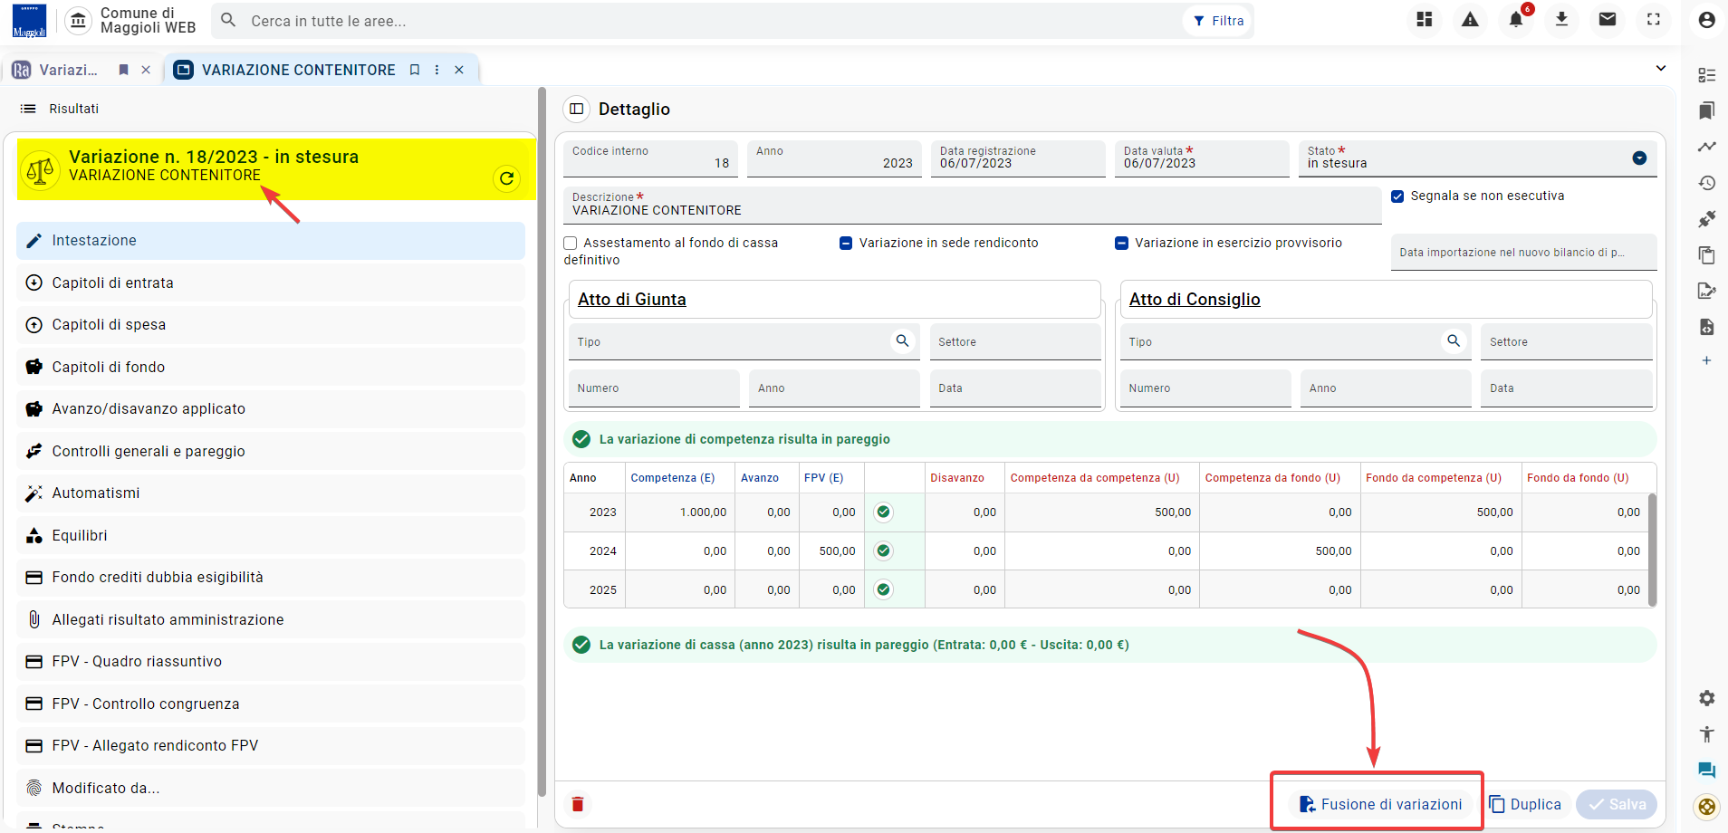
Task: Click the Data valuta field
Action: point(1202,158)
